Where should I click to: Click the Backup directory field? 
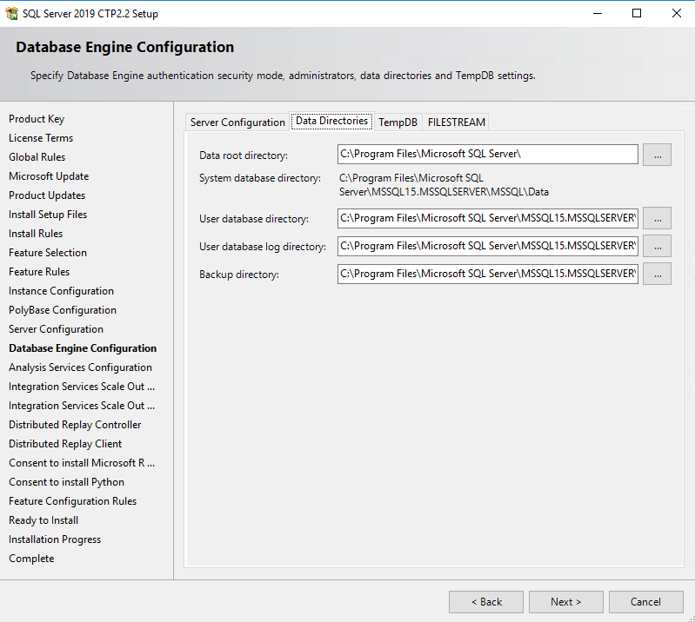click(x=488, y=274)
